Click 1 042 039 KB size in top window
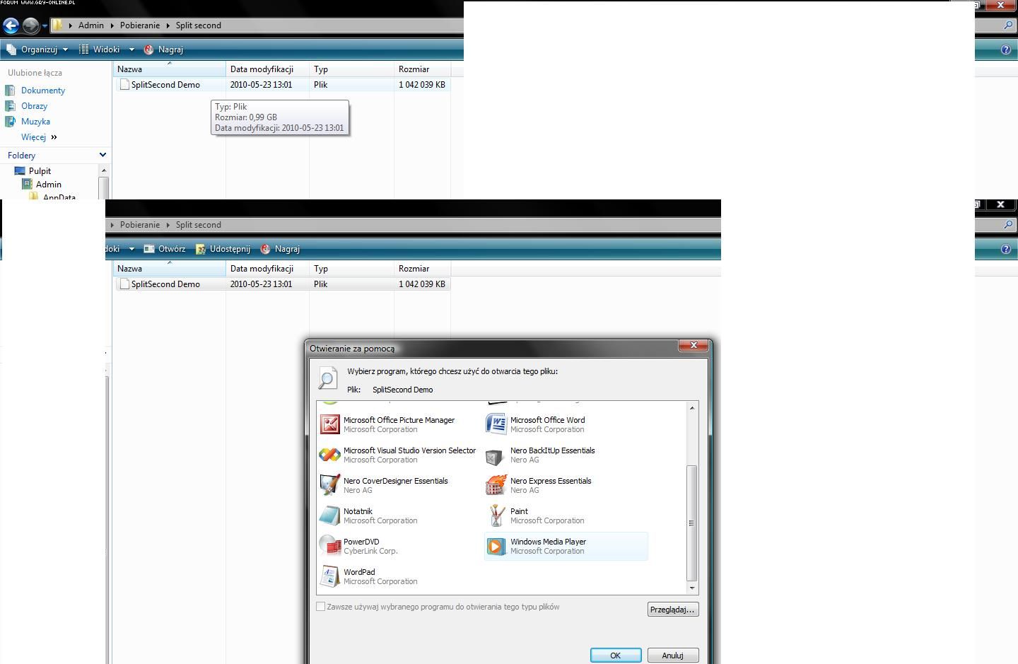 coord(422,85)
